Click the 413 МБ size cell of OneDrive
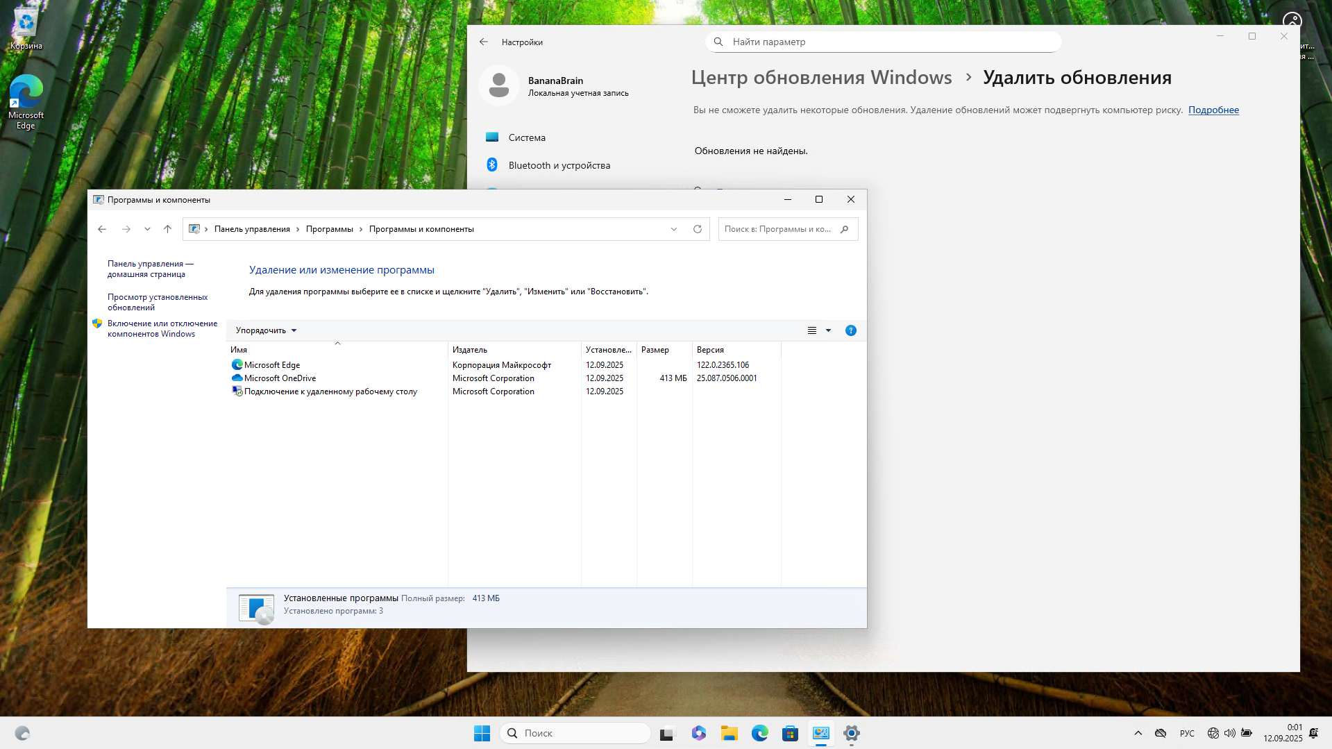The image size is (1332, 749). [673, 378]
